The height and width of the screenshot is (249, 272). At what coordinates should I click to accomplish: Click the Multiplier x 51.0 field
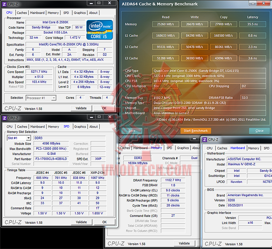click(39, 77)
